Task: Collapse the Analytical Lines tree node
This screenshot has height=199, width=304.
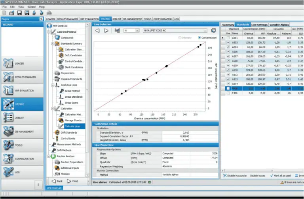Action: point(53,85)
